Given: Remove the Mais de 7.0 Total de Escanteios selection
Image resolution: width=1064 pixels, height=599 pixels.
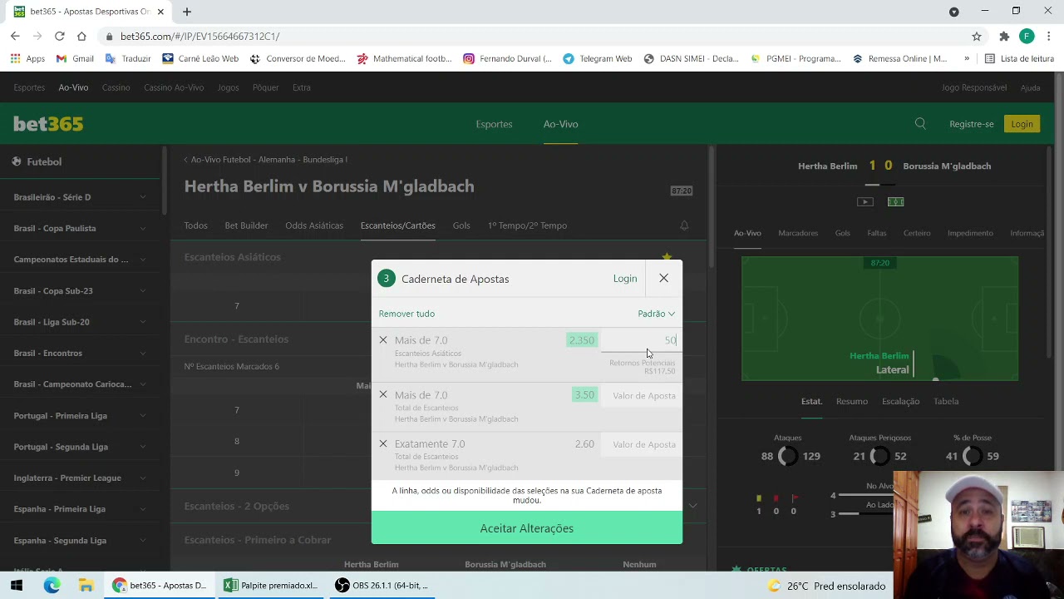Looking at the screenshot, I should (383, 394).
